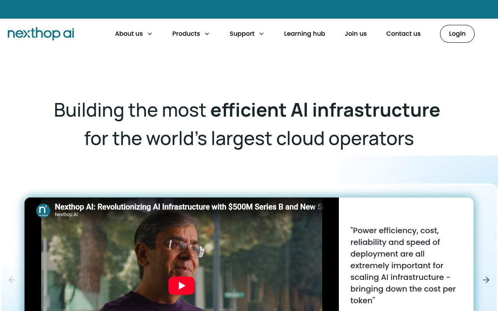This screenshot has width=498, height=311.
Task: Advance to the next carousel slide
Action: point(486,280)
